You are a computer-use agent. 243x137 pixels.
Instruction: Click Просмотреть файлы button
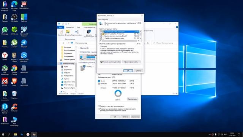(x=131, y=62)
